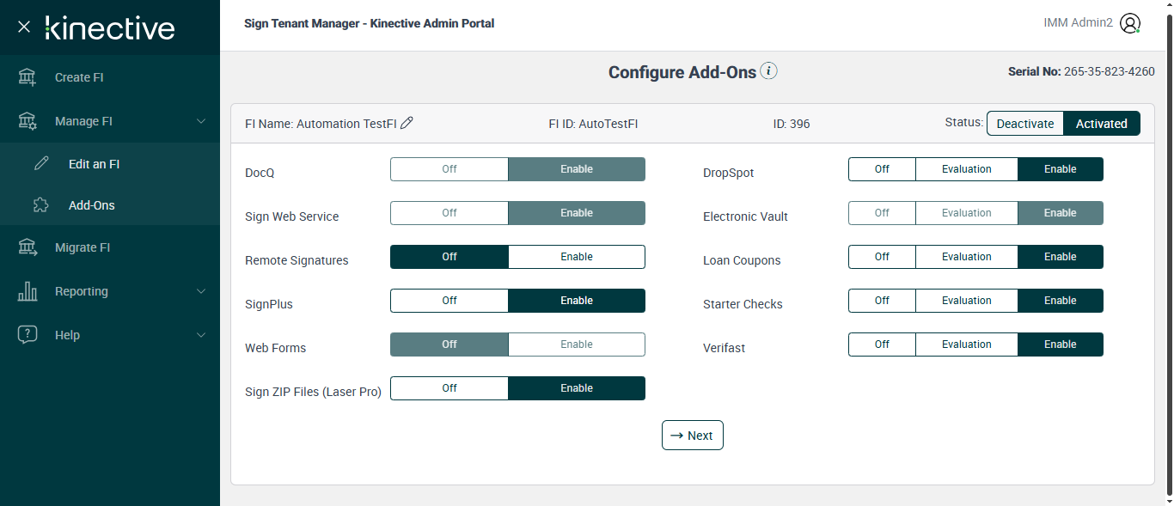Screen dimensions: 1174x506
Task: Click the page vertical scrollbar
Action: click(x=1169, y=253)
